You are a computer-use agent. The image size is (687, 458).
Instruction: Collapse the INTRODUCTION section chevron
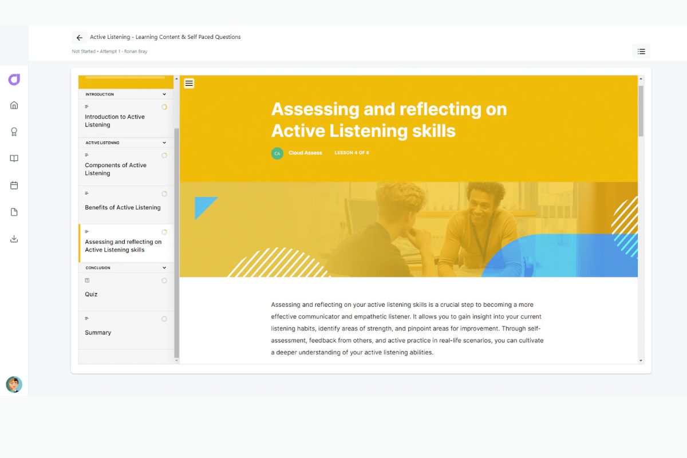164,94
